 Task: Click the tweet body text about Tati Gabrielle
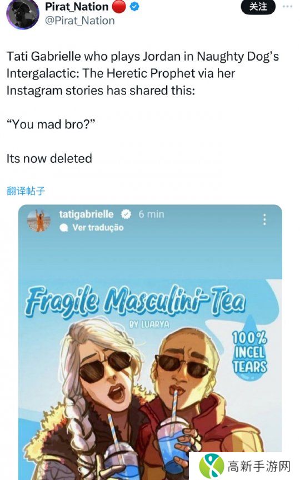(x=143, y=73)
